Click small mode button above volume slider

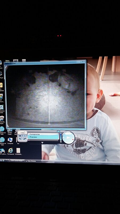pyautogui.click(x=58, y=131)
